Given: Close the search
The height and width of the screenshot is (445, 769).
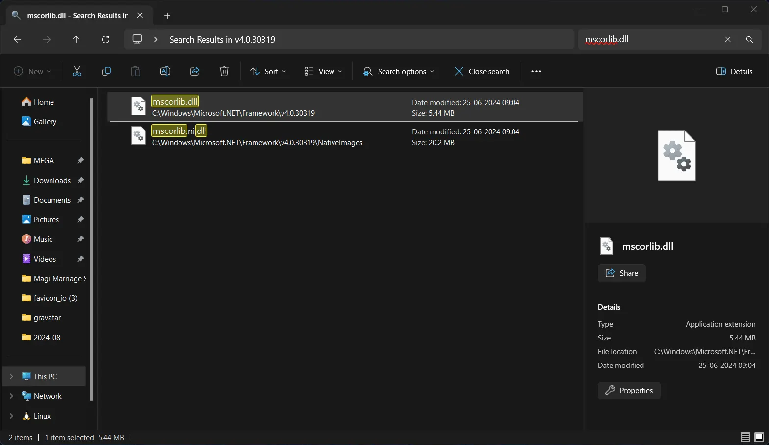Looking at the screenshot, I should (x=482, y=71).
